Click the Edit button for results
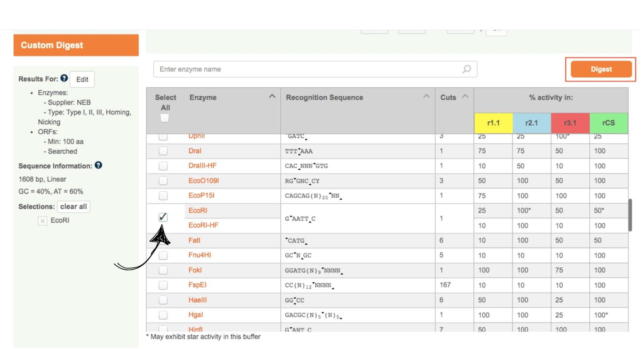The image size is (640, 360). pyautogui.click(x=82, y=79)
